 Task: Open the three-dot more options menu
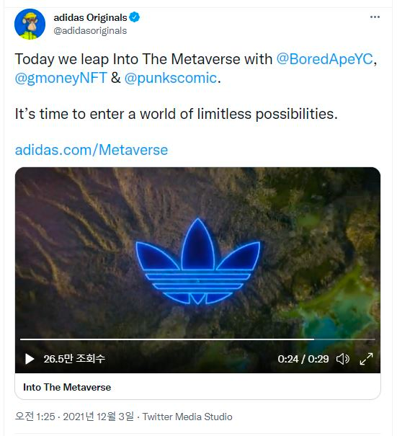pyautogui.click(x=375, y=17)
